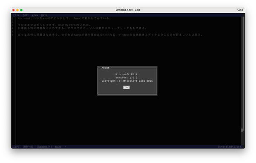Close the window with the red button
This screenshot has height=163, width=256.
[14, 10]
